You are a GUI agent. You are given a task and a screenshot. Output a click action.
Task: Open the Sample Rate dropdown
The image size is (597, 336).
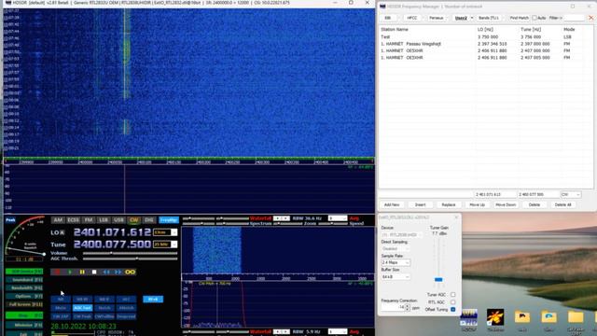pyautogui.click(x=396, y=262)
